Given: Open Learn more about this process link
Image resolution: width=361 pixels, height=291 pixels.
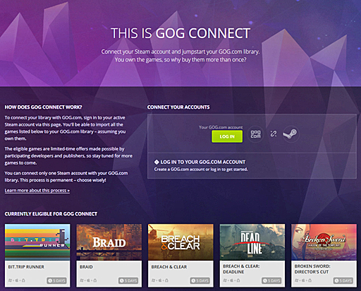Looking at the screenshot, I should (37, 190).
